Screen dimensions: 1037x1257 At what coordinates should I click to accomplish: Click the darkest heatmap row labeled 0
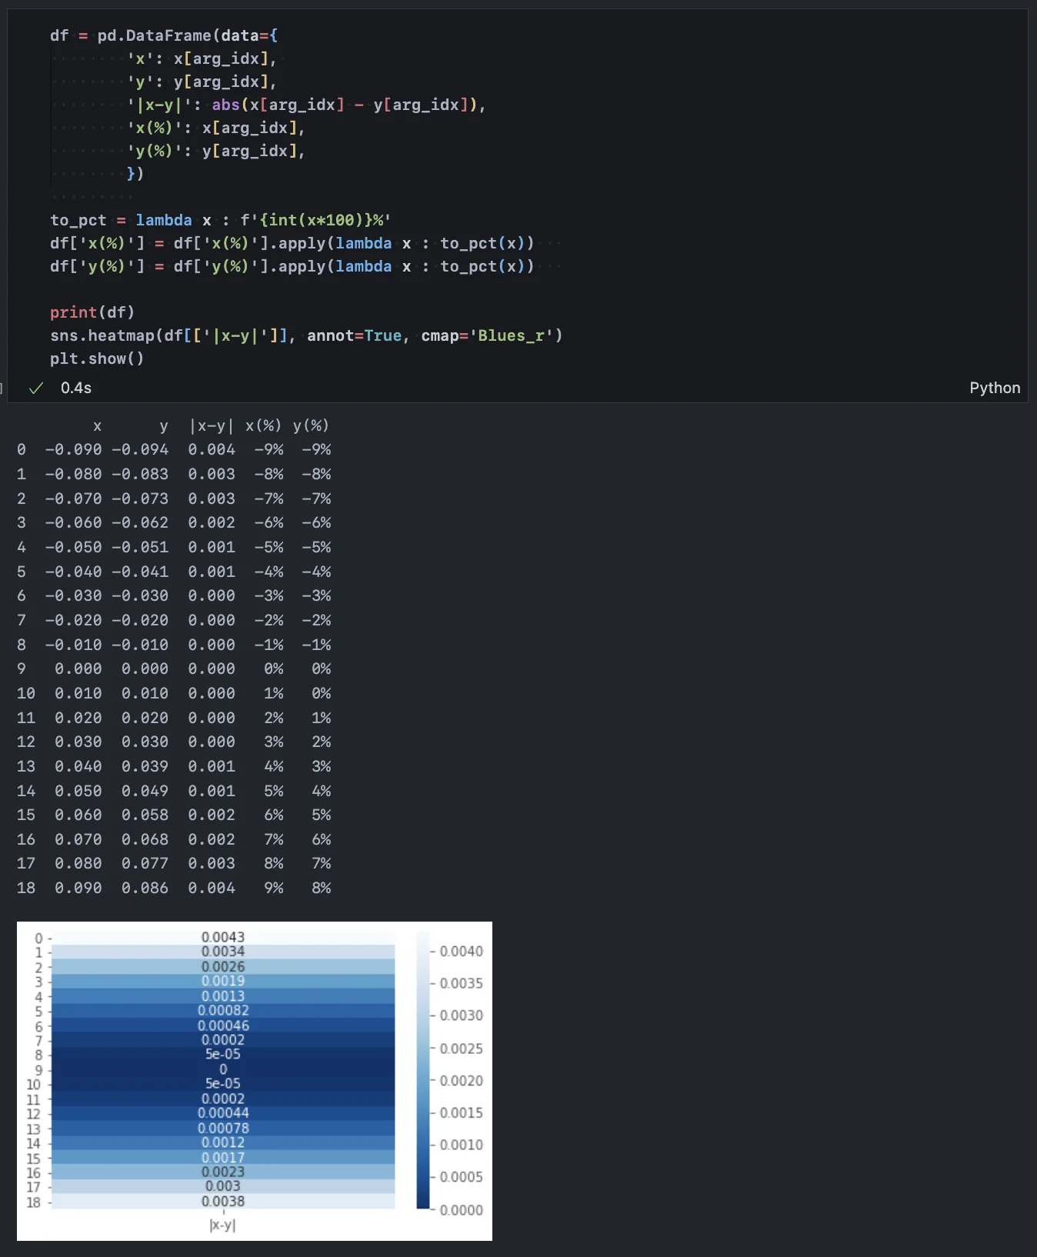point(223,1069)
